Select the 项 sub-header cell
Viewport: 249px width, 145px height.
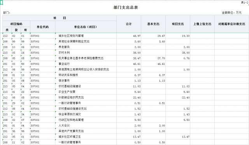click(x=25, y=30)
